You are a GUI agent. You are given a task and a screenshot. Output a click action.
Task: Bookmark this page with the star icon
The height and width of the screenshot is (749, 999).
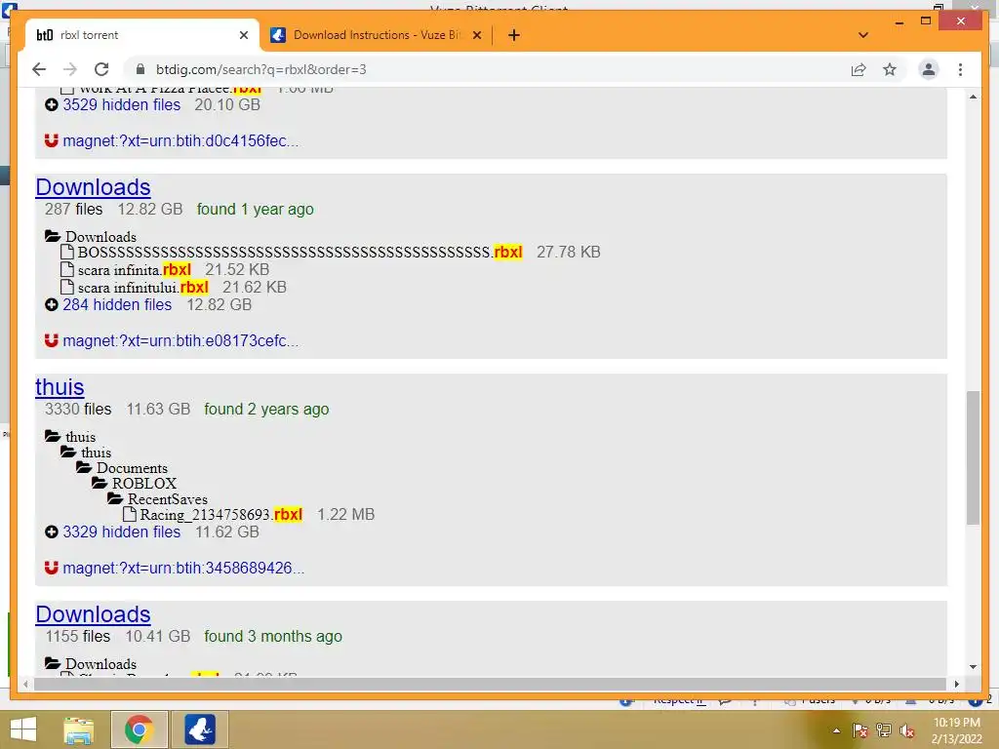(890, 69)
